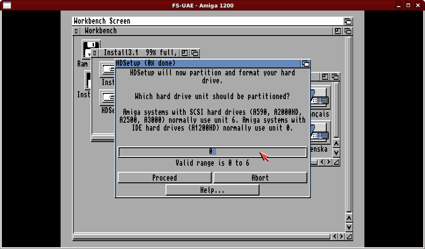
Task: Click Install3.1 window zoom gadget
Action: (184, 53)
